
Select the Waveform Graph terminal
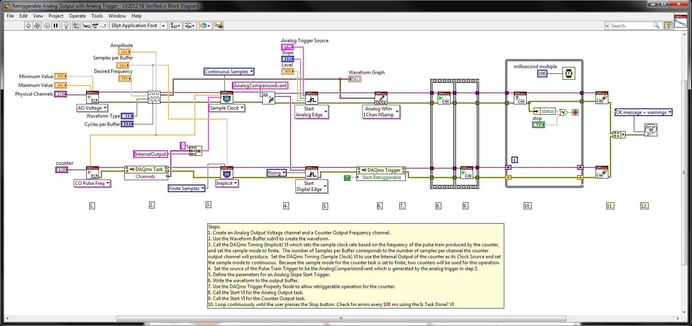355,79
